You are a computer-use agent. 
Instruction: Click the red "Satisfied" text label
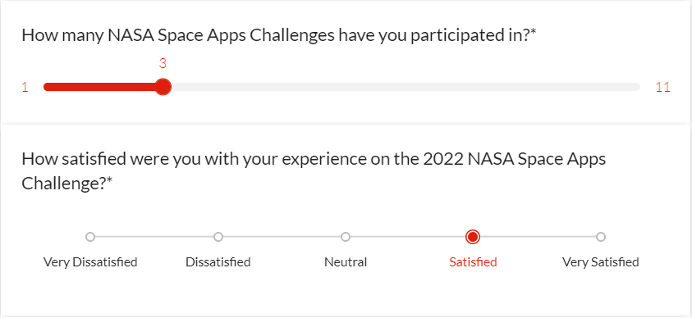[473, 262]
